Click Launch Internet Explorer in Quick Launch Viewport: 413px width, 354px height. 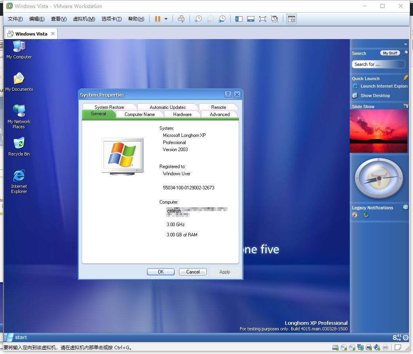380,86
